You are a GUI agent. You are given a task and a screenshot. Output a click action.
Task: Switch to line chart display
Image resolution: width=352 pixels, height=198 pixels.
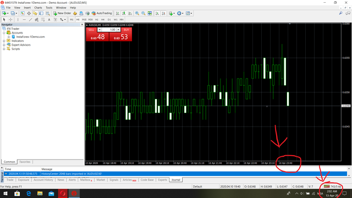coord(130,13)
